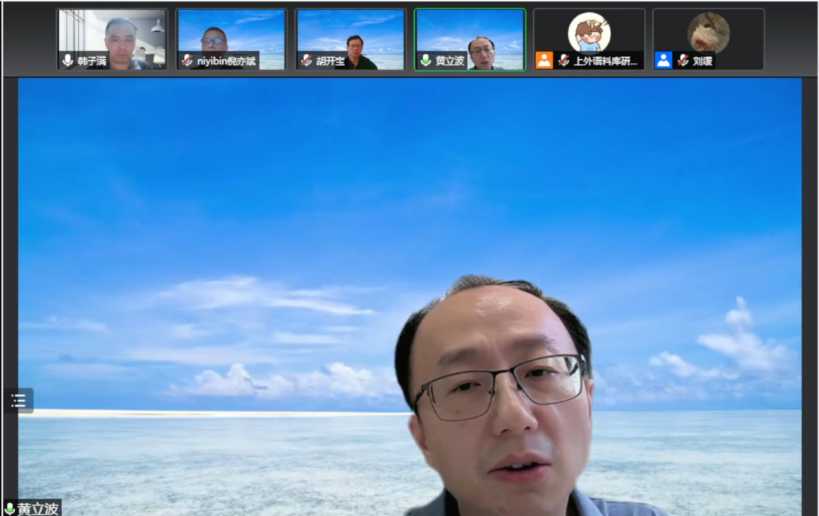Click the blue user badge on 刘媛's tile

664,61
